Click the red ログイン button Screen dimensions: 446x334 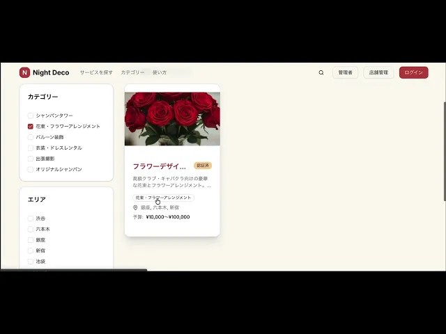[413, 72]
